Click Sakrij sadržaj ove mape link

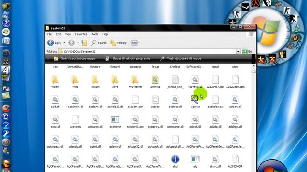(x=75, y=58)
